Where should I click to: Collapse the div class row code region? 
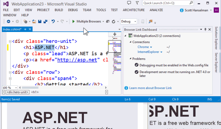click(10, 72)
